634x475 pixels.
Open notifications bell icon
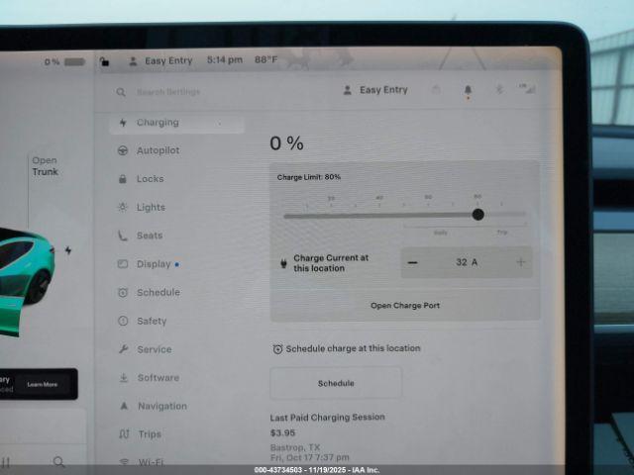(468, 90)
